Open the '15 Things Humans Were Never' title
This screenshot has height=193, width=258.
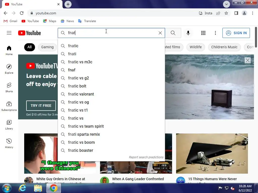pyautogui.click(x=212, y=179)
